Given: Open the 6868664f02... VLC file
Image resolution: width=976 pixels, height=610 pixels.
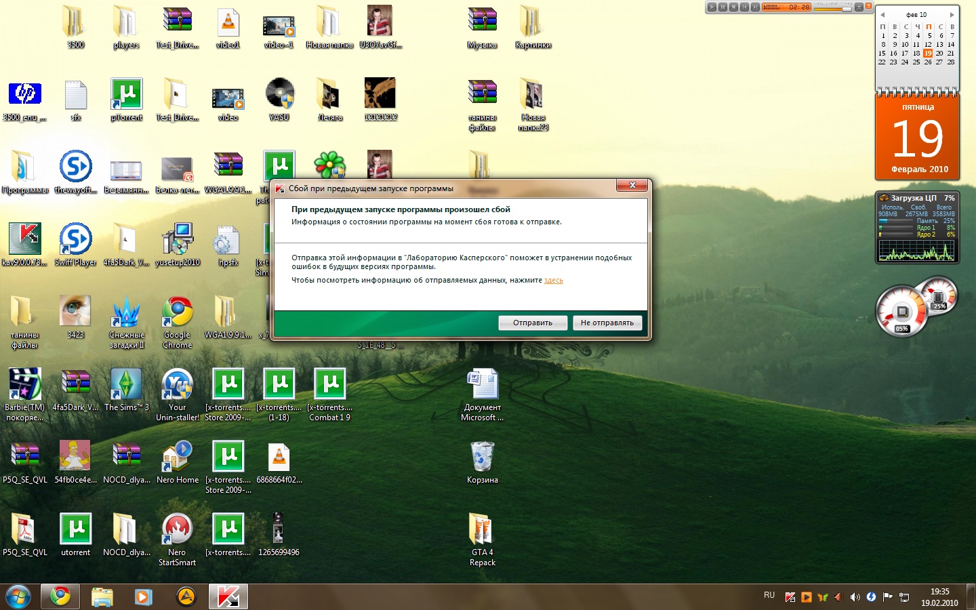Looking at the screenshot, I should (279, 462).
